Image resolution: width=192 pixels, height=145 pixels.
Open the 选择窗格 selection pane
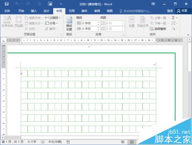click(x=158, y=29)
